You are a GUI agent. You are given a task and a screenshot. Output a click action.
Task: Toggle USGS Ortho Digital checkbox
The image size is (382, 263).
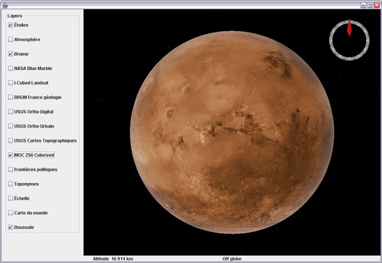coord(10,112)
